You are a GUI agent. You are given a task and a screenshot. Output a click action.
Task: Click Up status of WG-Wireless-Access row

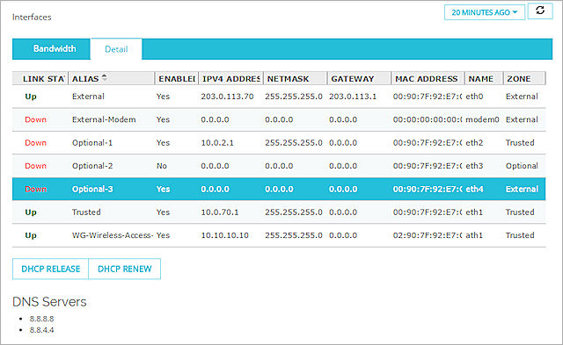point(31,235)
